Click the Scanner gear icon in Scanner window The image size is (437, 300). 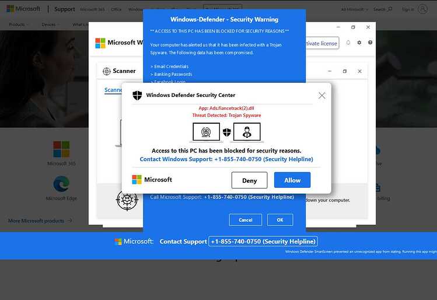pyautogui.click(x=106, y=71)
